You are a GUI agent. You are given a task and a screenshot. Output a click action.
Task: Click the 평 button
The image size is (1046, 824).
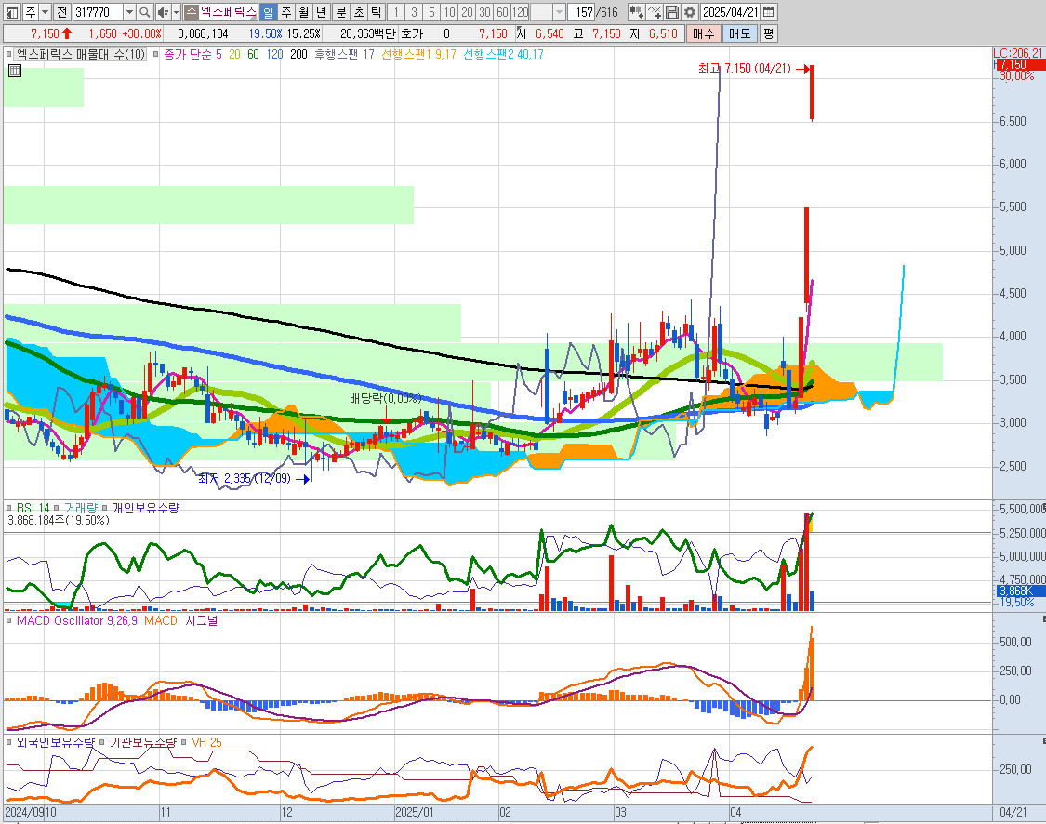pos(769,33)
